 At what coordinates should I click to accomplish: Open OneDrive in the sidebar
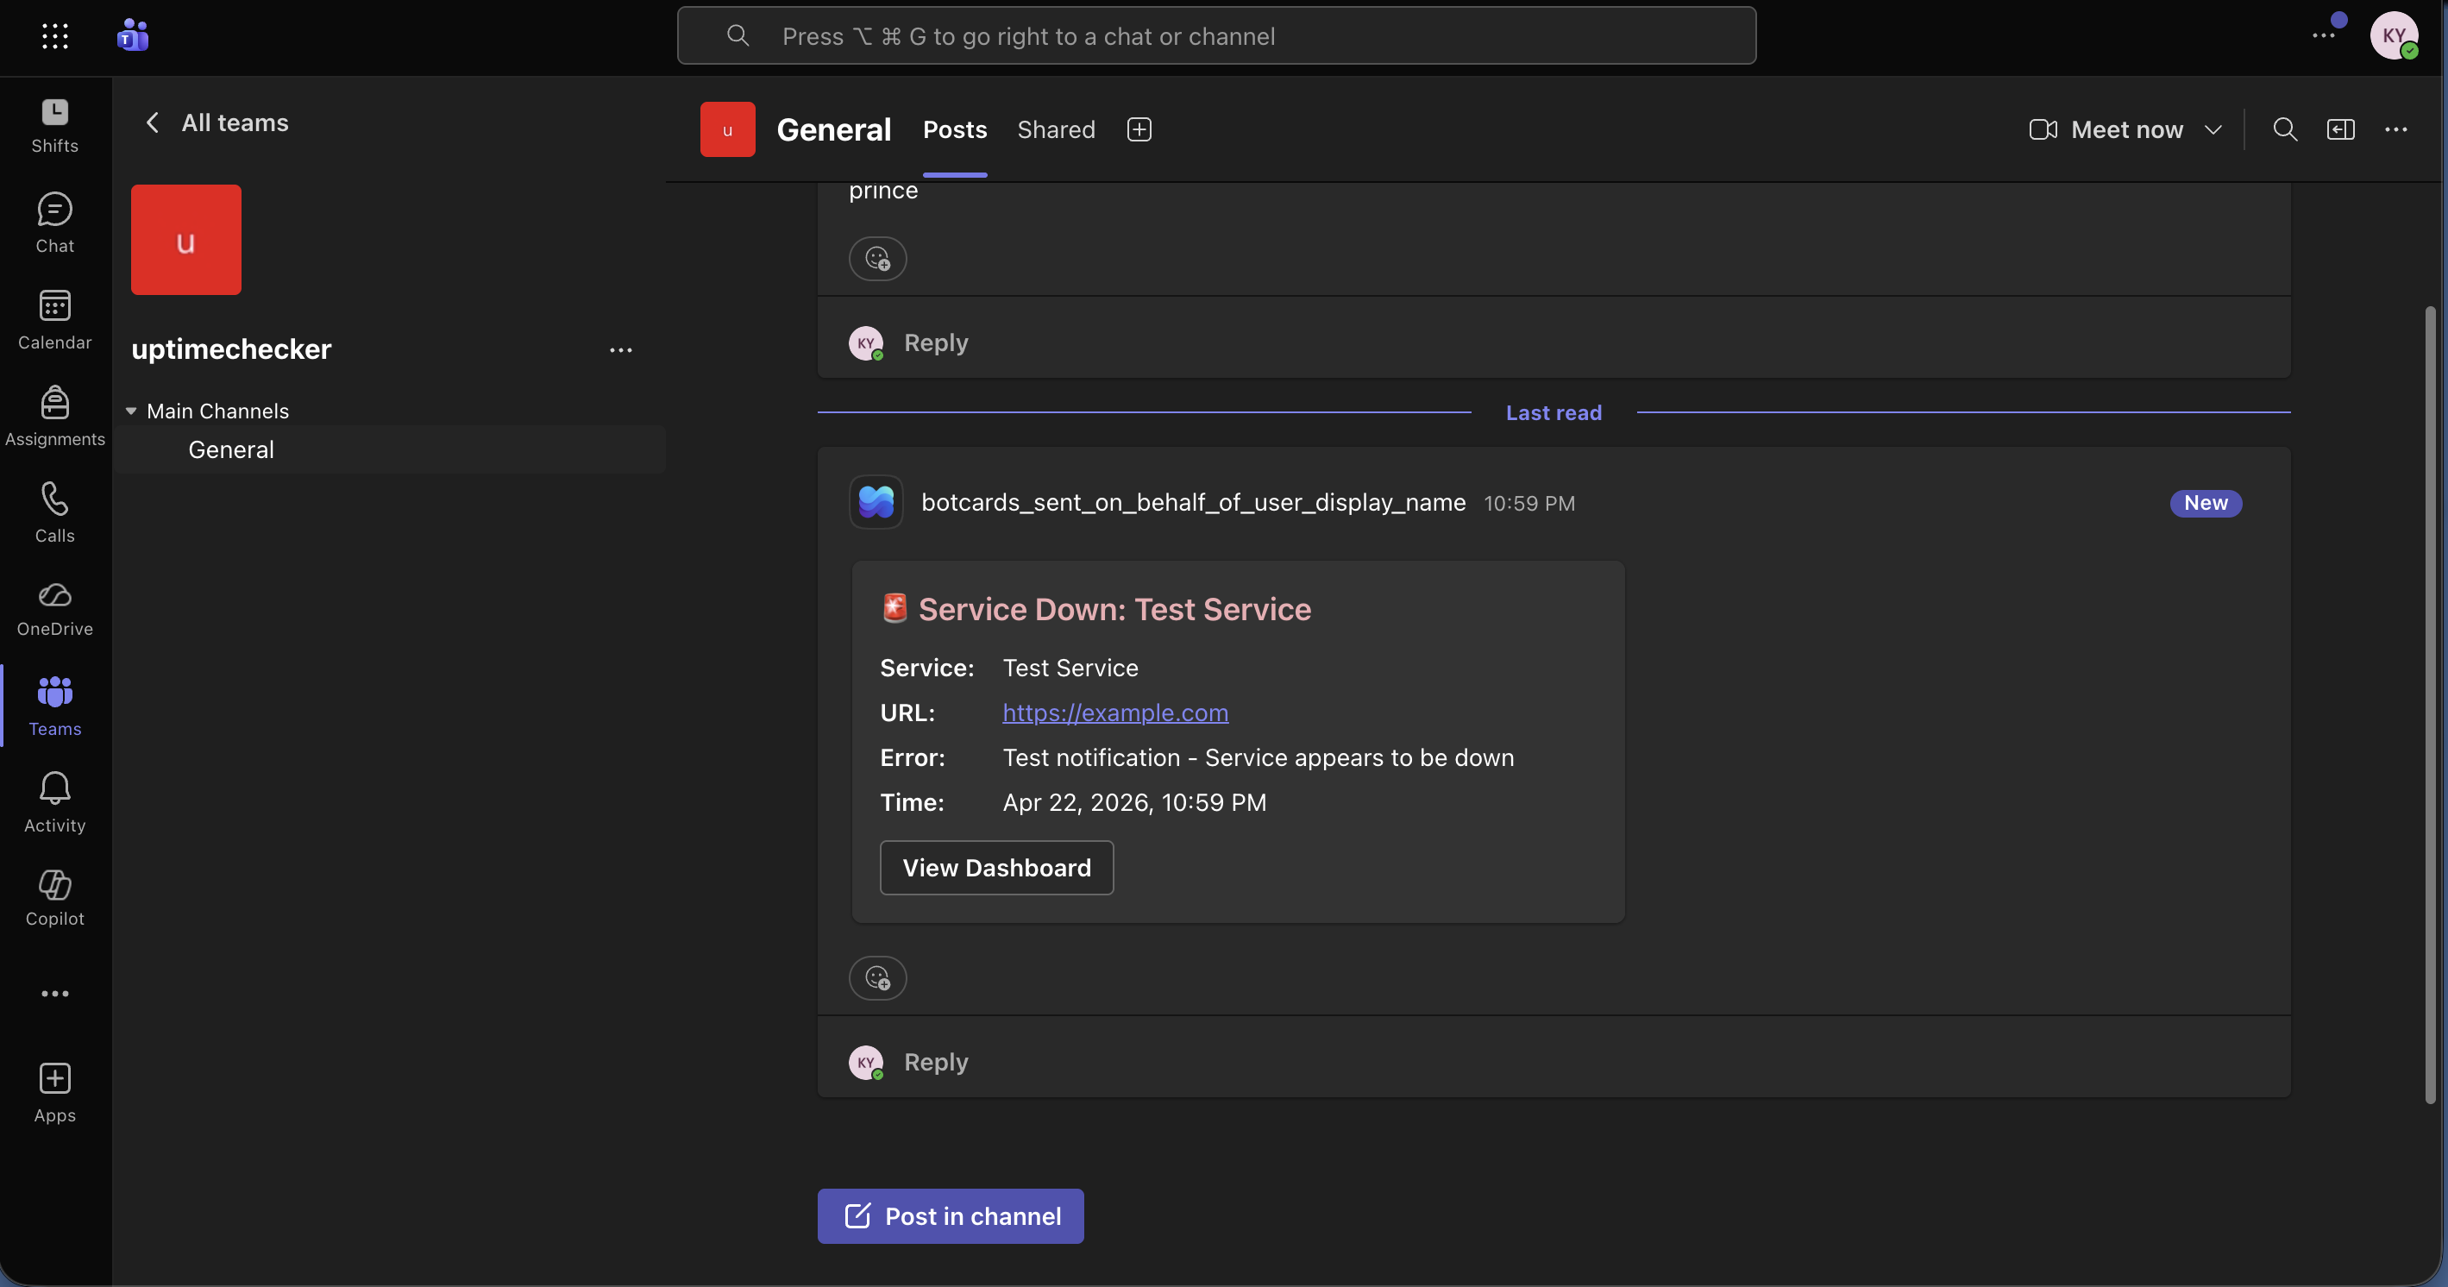[x=55, y=609]
